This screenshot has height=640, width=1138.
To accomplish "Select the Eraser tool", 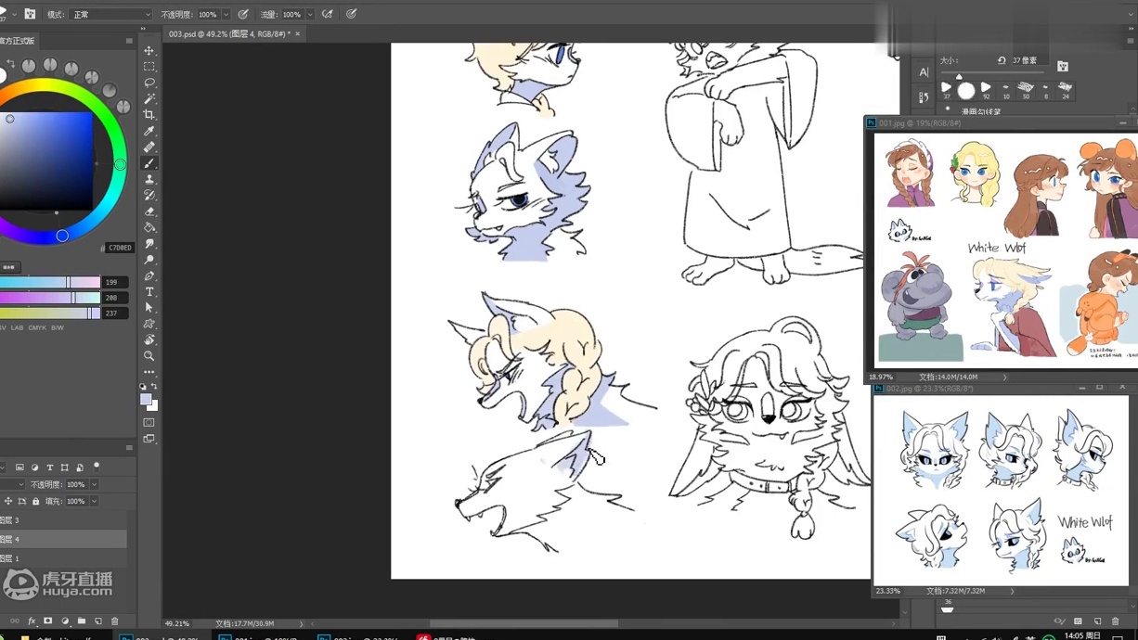I will tap(149, 211).
